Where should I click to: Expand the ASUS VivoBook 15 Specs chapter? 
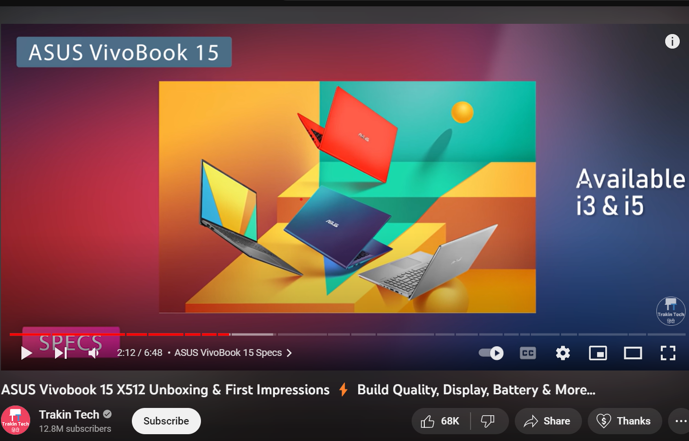233,353
